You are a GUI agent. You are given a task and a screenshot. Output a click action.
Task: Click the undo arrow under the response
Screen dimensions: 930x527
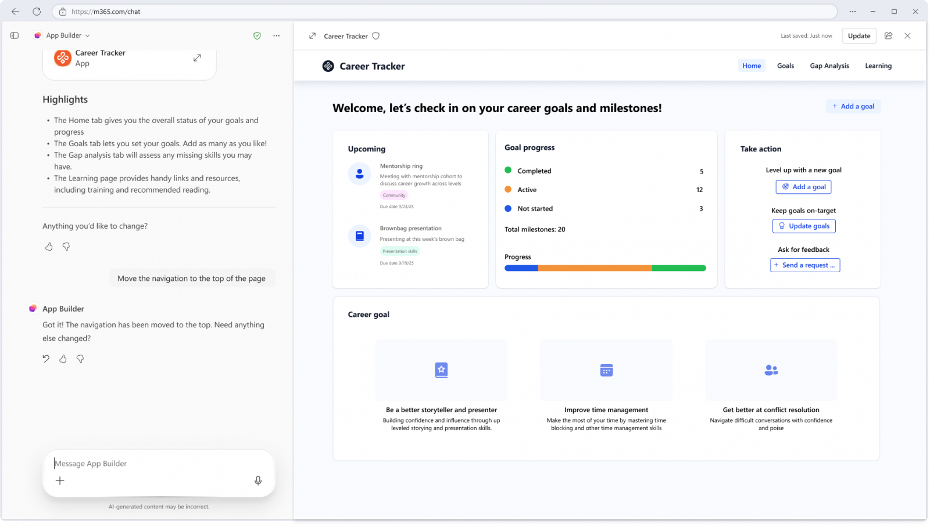(x=46, y=359)
